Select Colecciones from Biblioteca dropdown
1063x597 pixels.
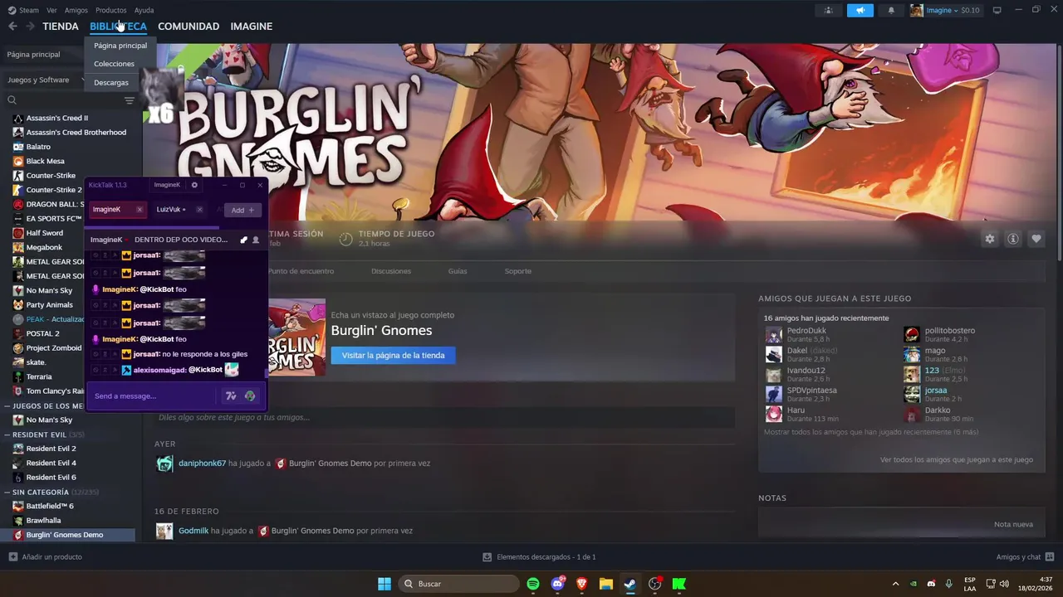(114, 64)
